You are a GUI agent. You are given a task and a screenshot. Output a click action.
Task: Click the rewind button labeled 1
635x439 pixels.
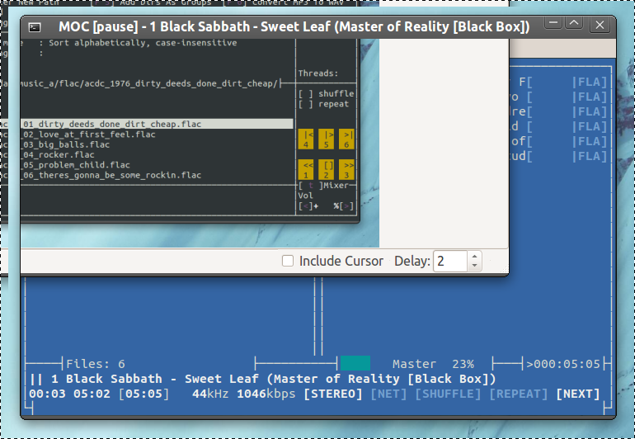(306, 170)
